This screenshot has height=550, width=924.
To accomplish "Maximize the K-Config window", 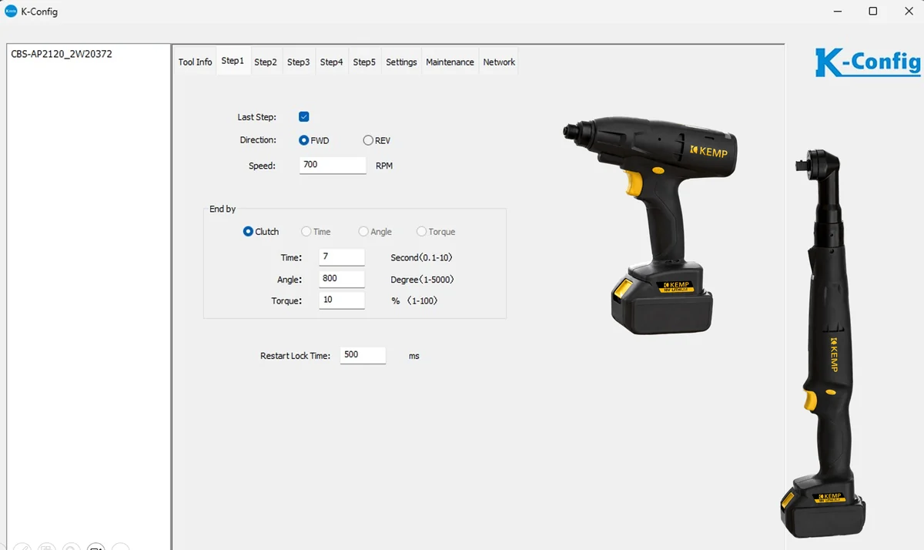I will (x=872, y=12).
